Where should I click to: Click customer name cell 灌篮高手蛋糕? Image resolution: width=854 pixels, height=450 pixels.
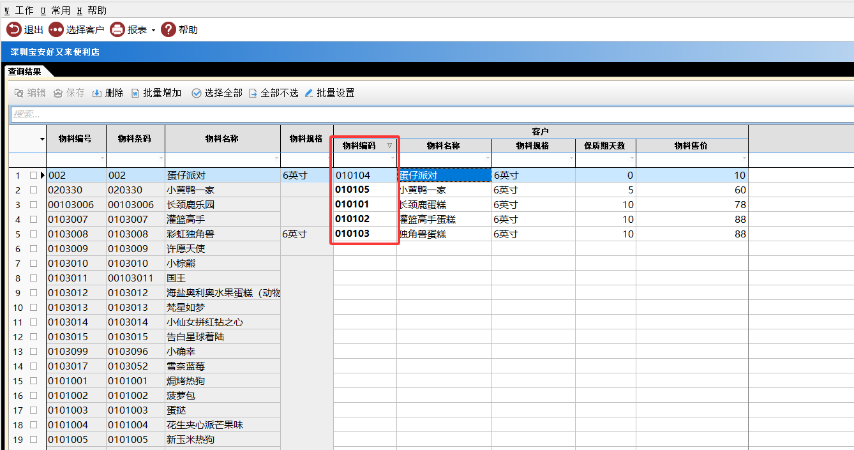click(x=444, y=220)
